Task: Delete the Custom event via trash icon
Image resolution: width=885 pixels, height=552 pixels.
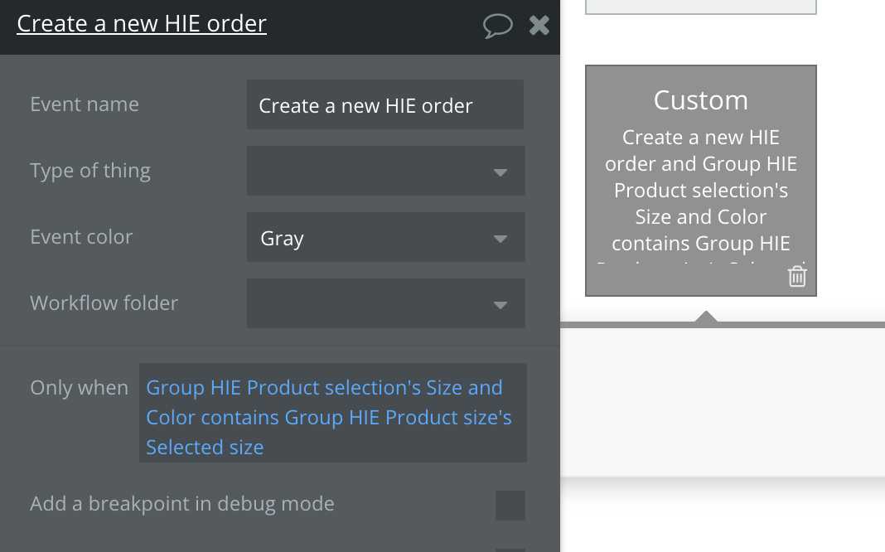Action: click(797, 276)
